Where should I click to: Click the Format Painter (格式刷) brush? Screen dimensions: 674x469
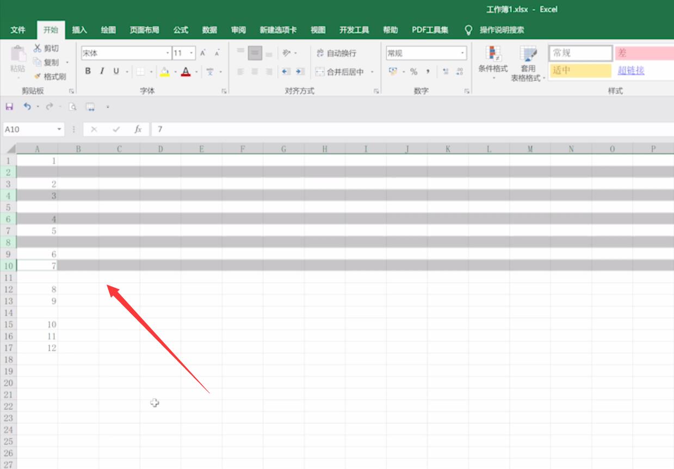click(50, 77)
